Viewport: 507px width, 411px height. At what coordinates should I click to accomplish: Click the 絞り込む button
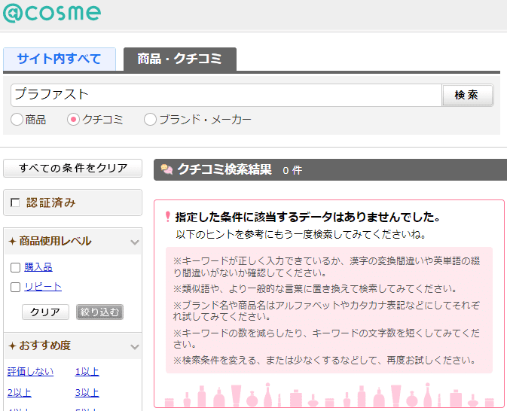point(99,312)
